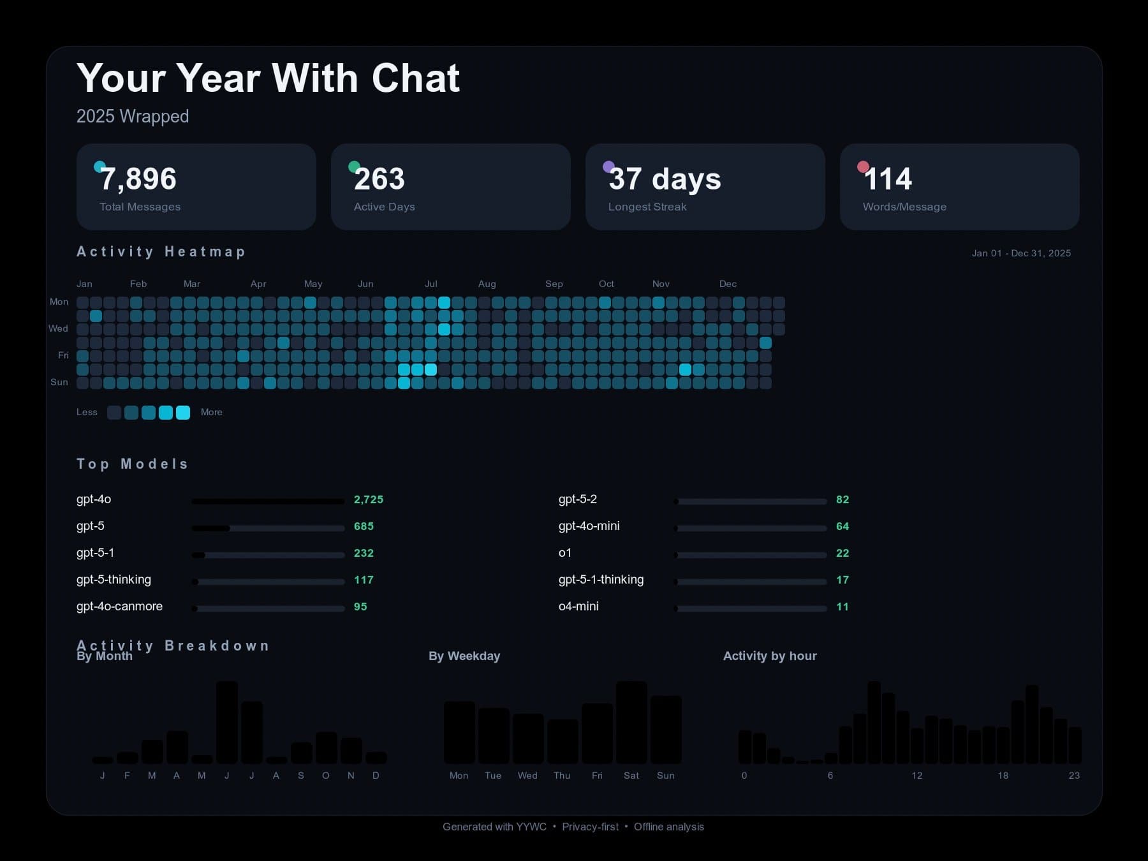Select the Sat bar in By Weekday chart
The width and height of the screenshot is (1148, 861).
631,723
